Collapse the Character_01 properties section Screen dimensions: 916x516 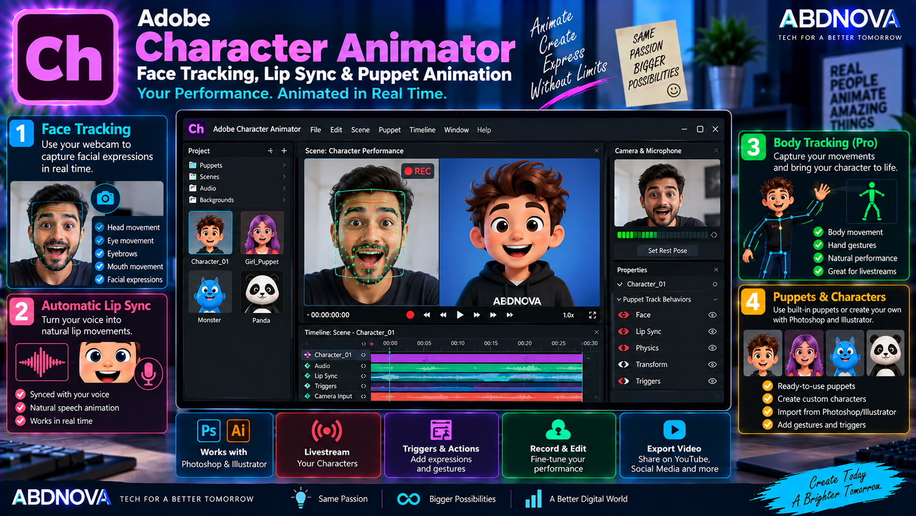click(620, 284)
